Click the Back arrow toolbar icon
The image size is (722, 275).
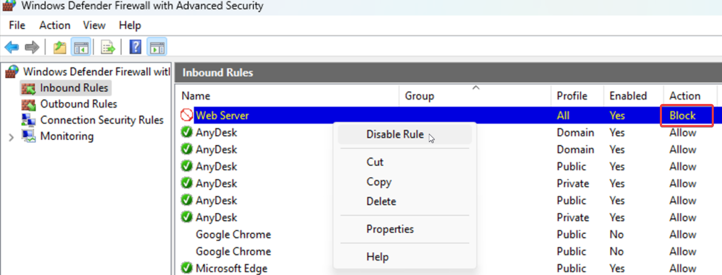click(x=12, y=48)
